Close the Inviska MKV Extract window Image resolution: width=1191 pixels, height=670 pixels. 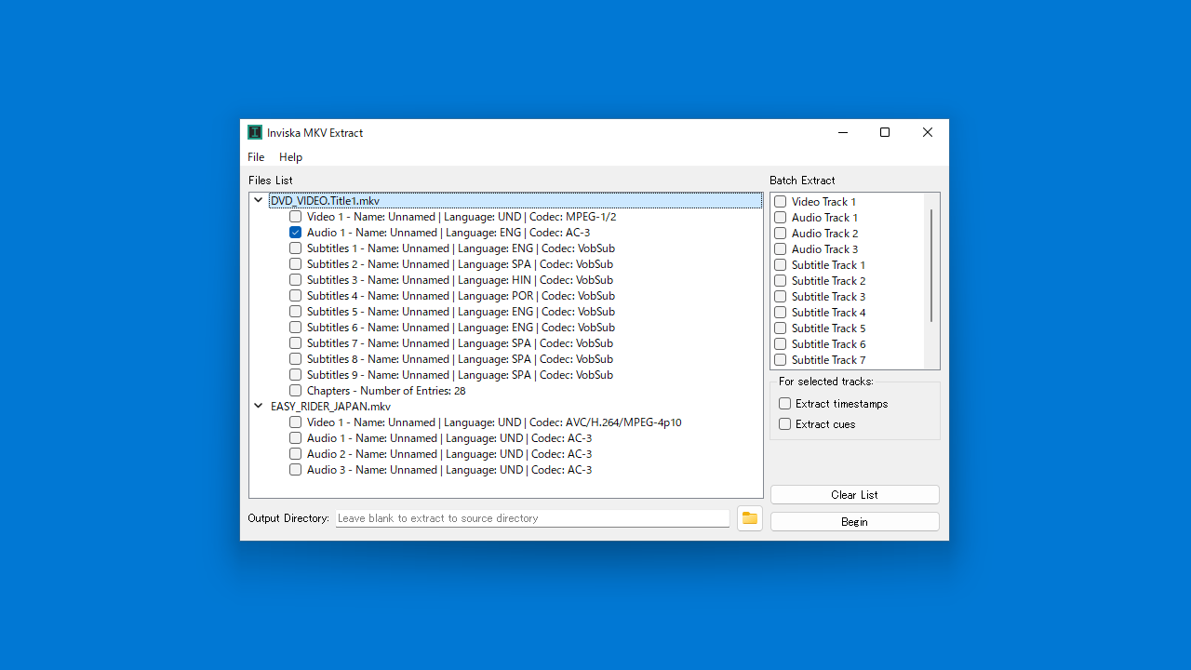pyautogui.click(x=928, y=132)
